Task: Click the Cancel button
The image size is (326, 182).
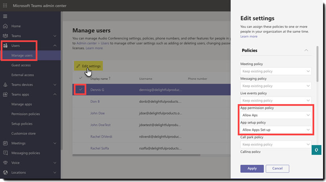Action: (277, 169)
